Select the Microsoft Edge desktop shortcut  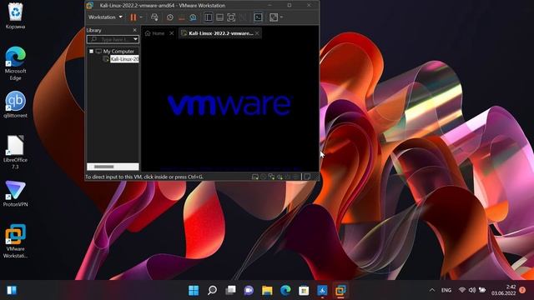[x=15, y=63]
